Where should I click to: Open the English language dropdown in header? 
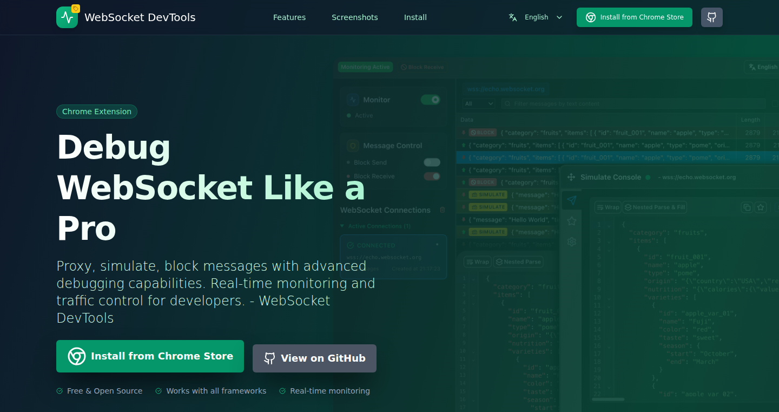pos(536,17)
